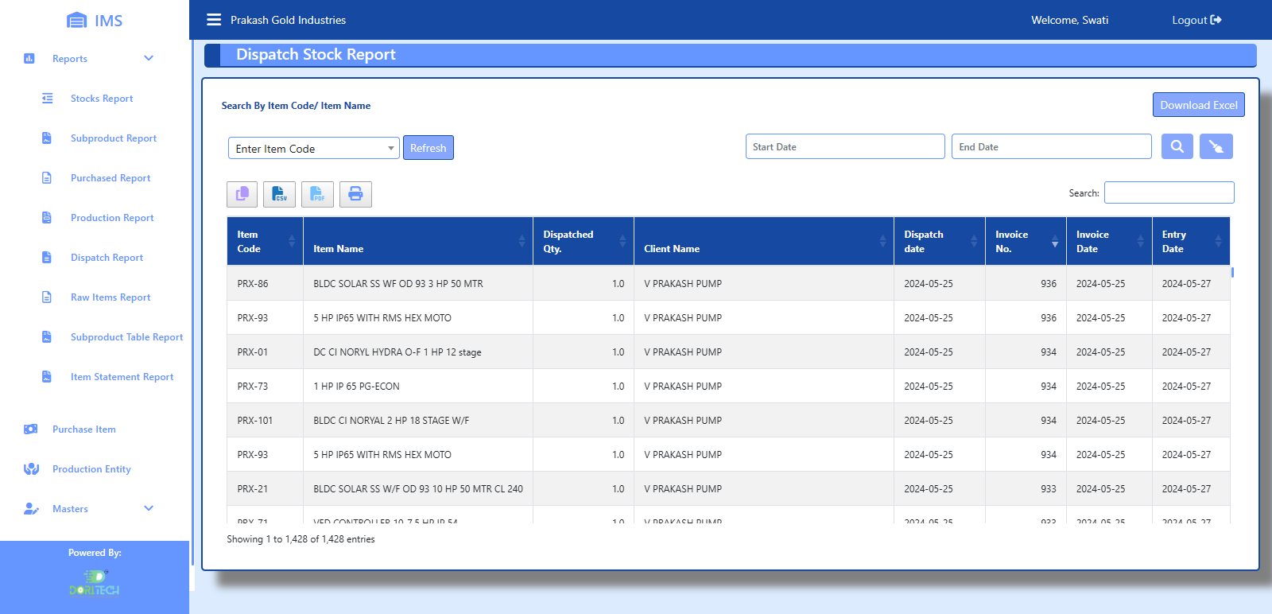The image size is (1272, 614).
Task: Run date search with magnifier button
Action: click(x=1177, y=146)
